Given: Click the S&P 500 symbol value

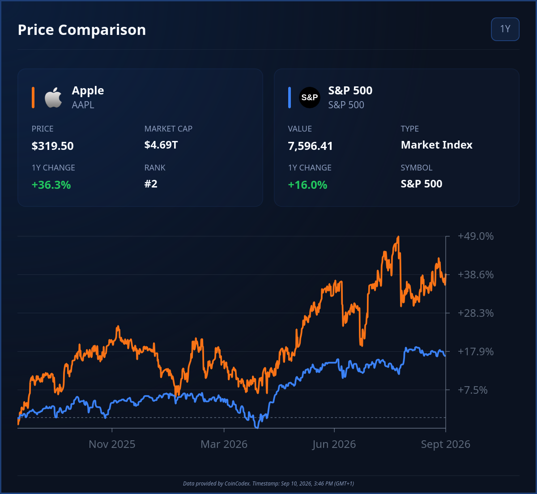Looking at the screenshot, I should pyautogui.click(x=422, y=184).
